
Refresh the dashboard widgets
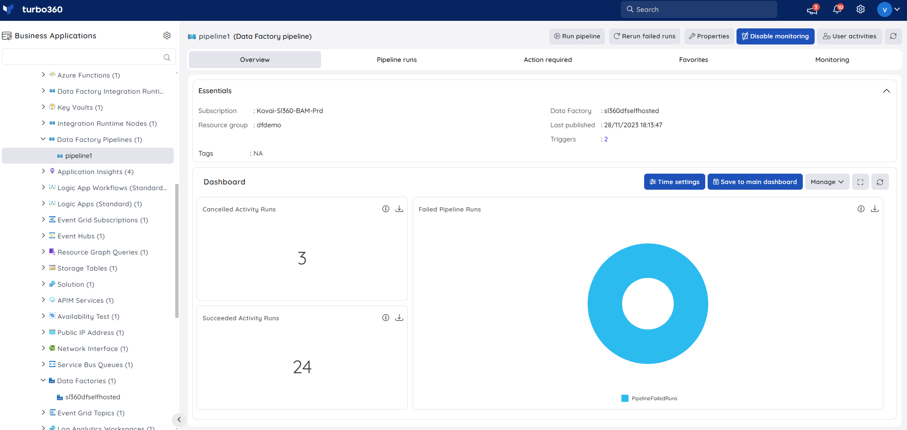click(x=880, y=182)
